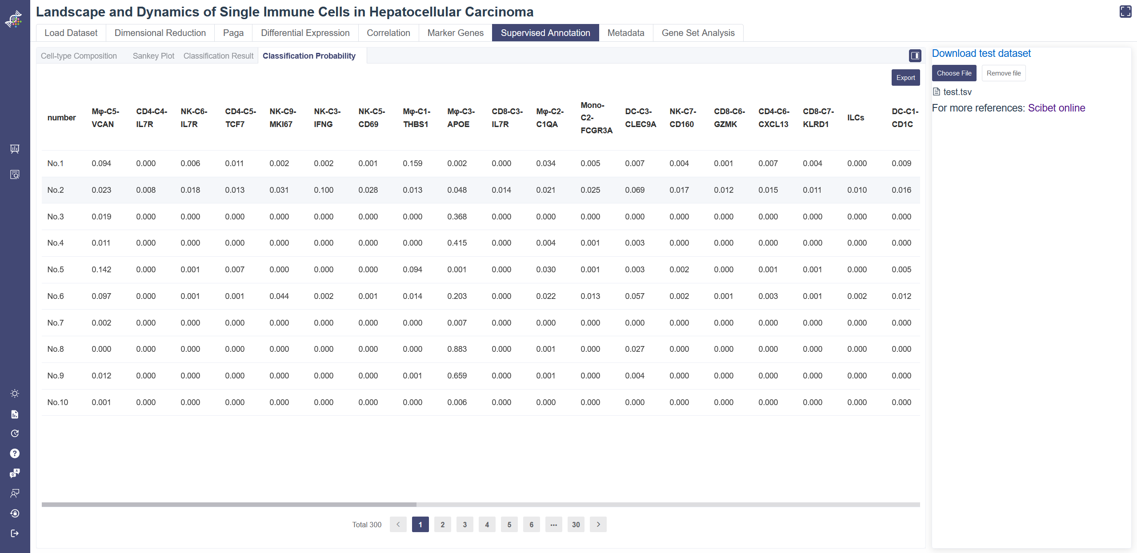Open the Q&A chat icon
Image resolution: width=1137 pixels, height=553 pixels.
coord(15,473)
